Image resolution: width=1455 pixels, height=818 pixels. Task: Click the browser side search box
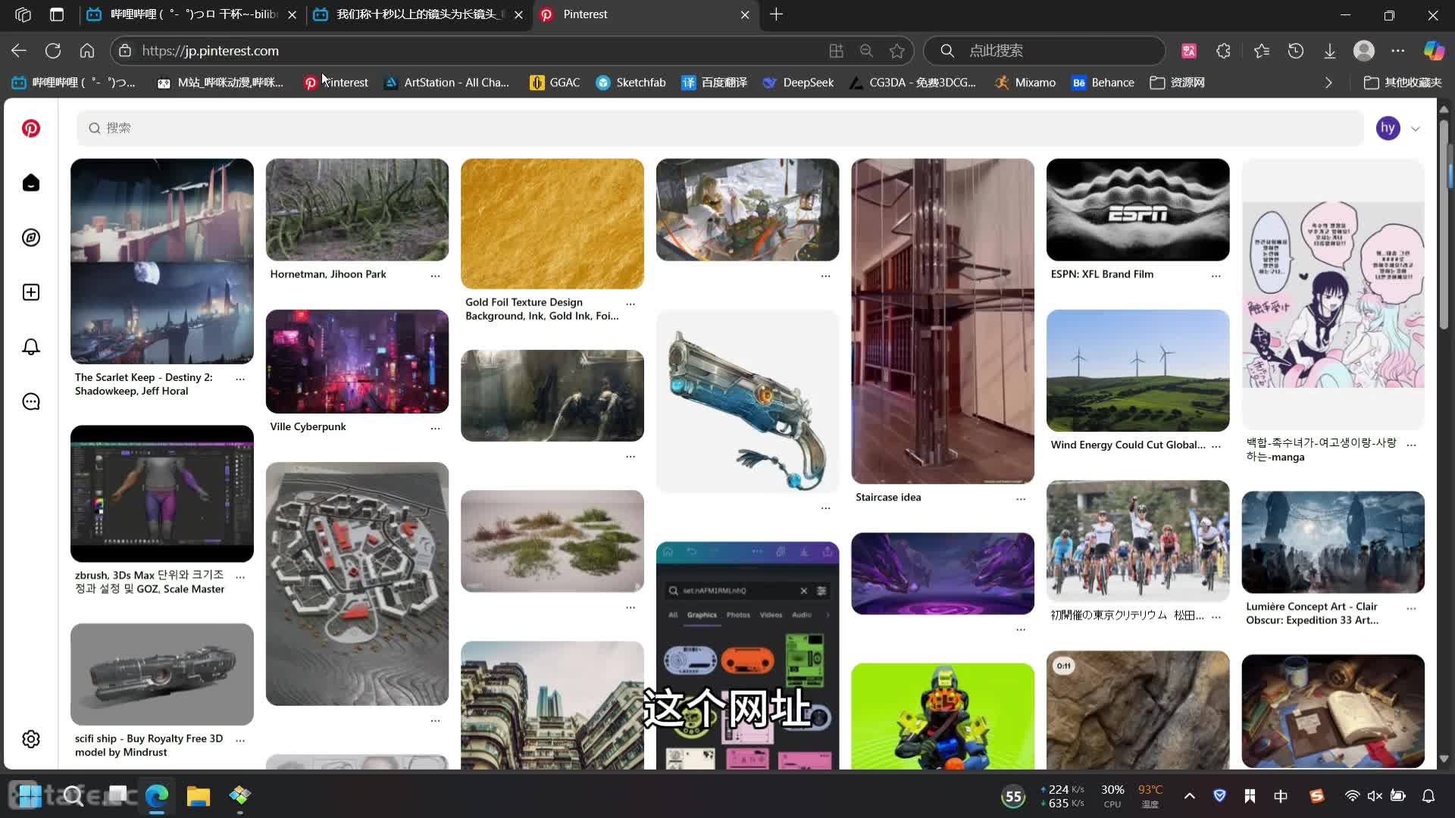1044,51
